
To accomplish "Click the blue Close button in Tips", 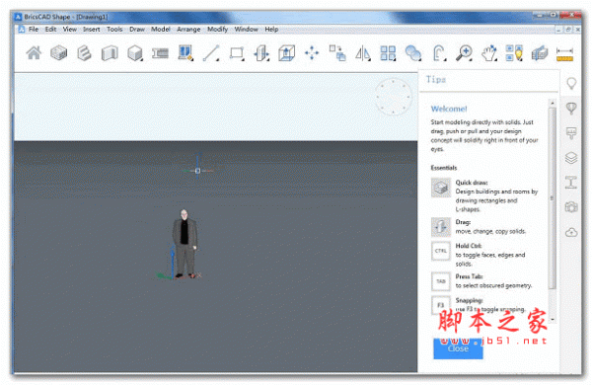I will pos(458,348).
